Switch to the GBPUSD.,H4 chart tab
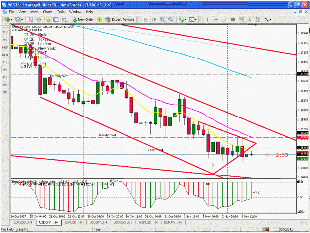Screen dimensions: 310x233 73,222
